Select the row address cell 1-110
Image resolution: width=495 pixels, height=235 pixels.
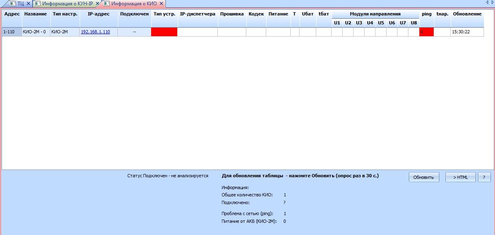[11, 32]
